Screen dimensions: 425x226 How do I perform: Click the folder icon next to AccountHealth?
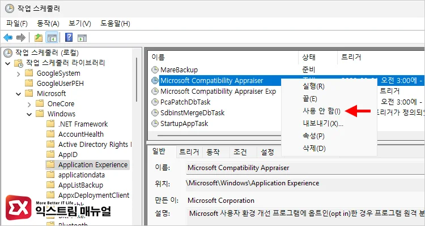click(50, 134)
